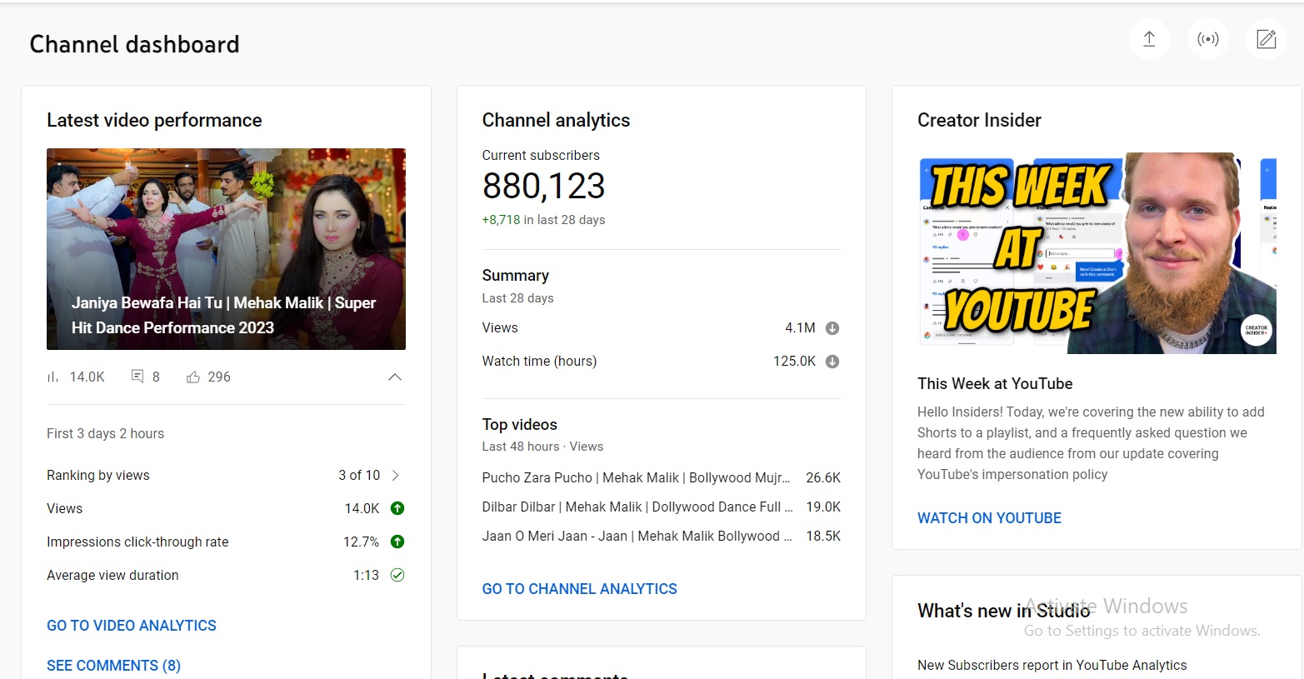Click the thumbs-up likes icon beside 296
The width and height of the screenshot is (1304, 679).
click(193, 377)
